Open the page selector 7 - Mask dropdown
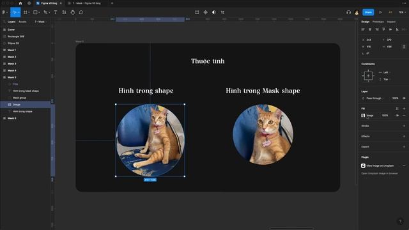This screenshot has width=409, height=230. coord(40,22)
